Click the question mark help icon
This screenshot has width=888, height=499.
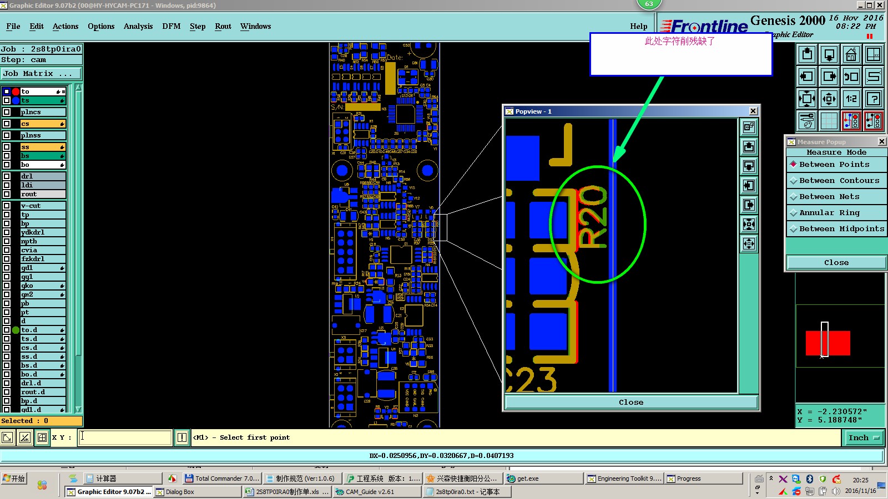(874, 99)
